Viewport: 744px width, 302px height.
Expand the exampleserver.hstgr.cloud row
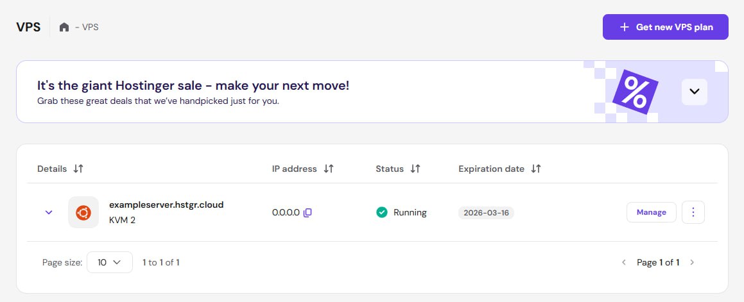click(x=49, y=212)
